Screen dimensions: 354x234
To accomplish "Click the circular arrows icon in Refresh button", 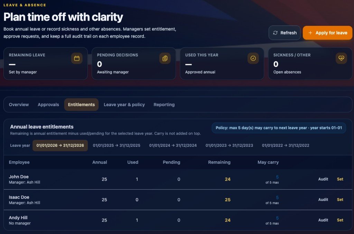I will (x=275, y=33).
